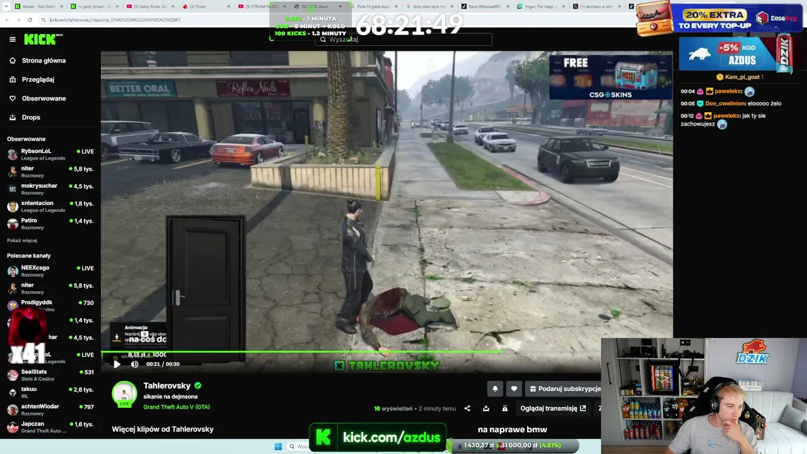Go to Strona główna
Viewport: 807px width, 454px height.
tap(44, 61)
